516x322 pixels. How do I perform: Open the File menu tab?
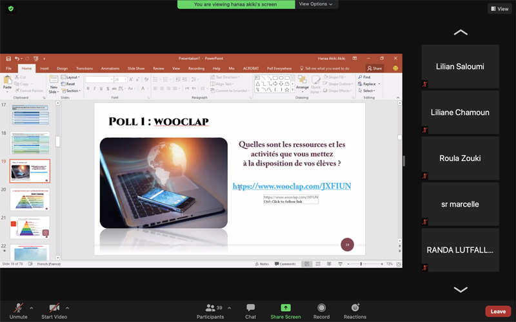8,68
